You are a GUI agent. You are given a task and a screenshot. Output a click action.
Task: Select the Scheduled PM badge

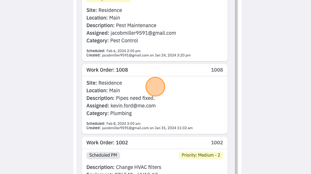103,155
